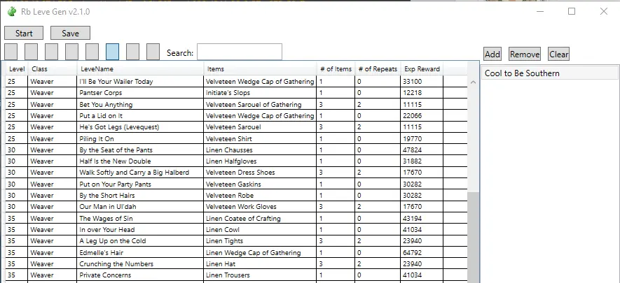
Task: Sort by the # of Items column header
Action: (336, 69)
